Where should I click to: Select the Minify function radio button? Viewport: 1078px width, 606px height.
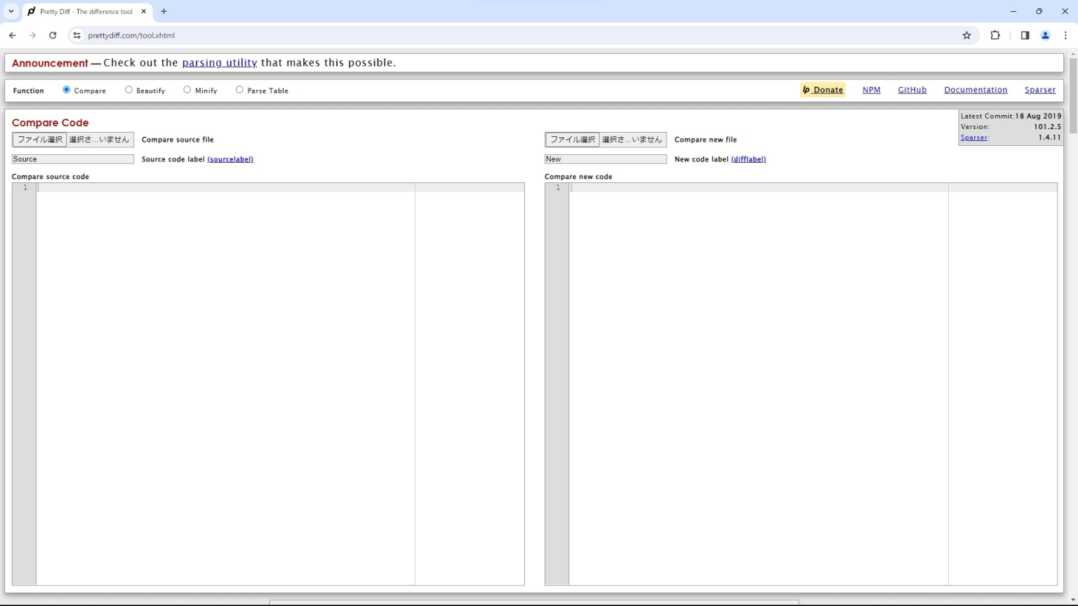[x=187, y=90]
